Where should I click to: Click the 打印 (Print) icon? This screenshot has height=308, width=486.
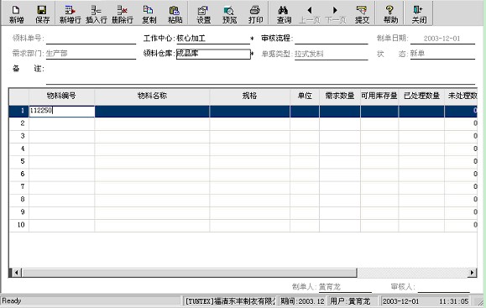(255, 14)
